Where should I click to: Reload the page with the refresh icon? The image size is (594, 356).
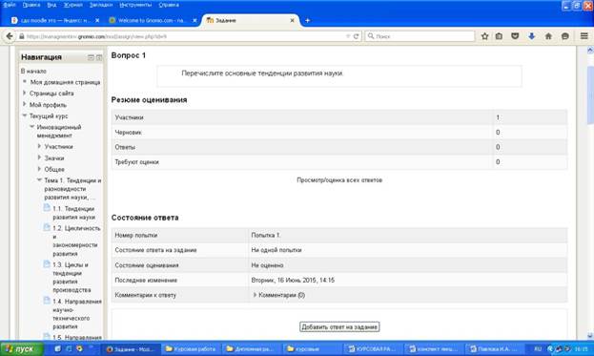pyautogui.click(x=356, y=36)
